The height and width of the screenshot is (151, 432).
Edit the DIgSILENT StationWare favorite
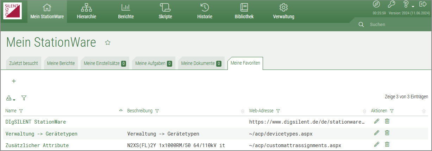point(377,122)
